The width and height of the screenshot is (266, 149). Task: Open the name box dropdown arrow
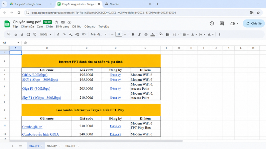[18, 43]
